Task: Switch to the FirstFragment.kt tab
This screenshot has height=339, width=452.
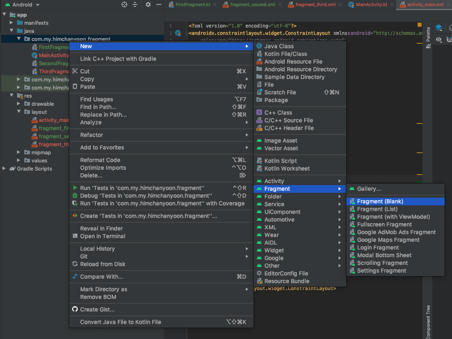Action: coord(192,4)
